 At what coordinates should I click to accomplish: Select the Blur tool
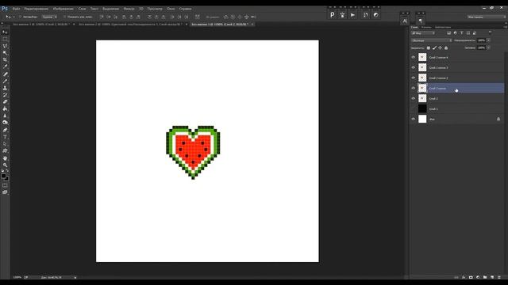click(5, 116)
